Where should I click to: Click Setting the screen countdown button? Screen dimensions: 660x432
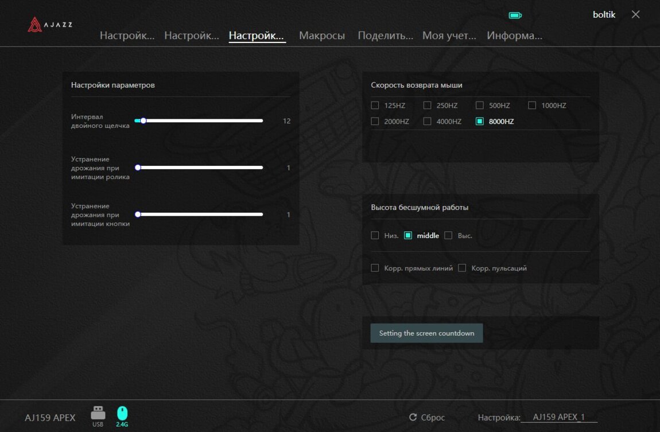[x=426, y=333]
